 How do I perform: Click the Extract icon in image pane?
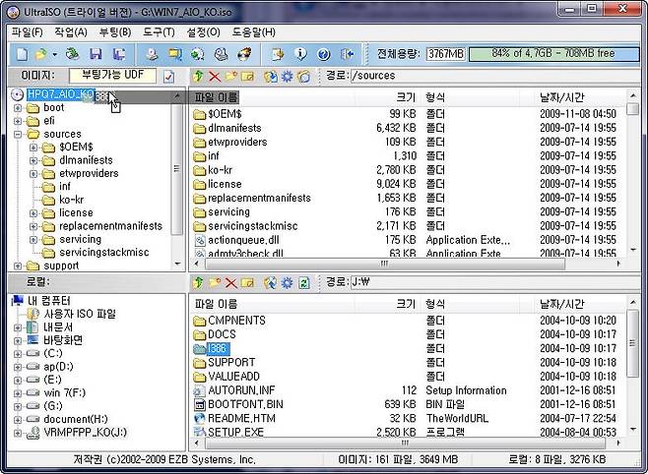pos(271,77)
